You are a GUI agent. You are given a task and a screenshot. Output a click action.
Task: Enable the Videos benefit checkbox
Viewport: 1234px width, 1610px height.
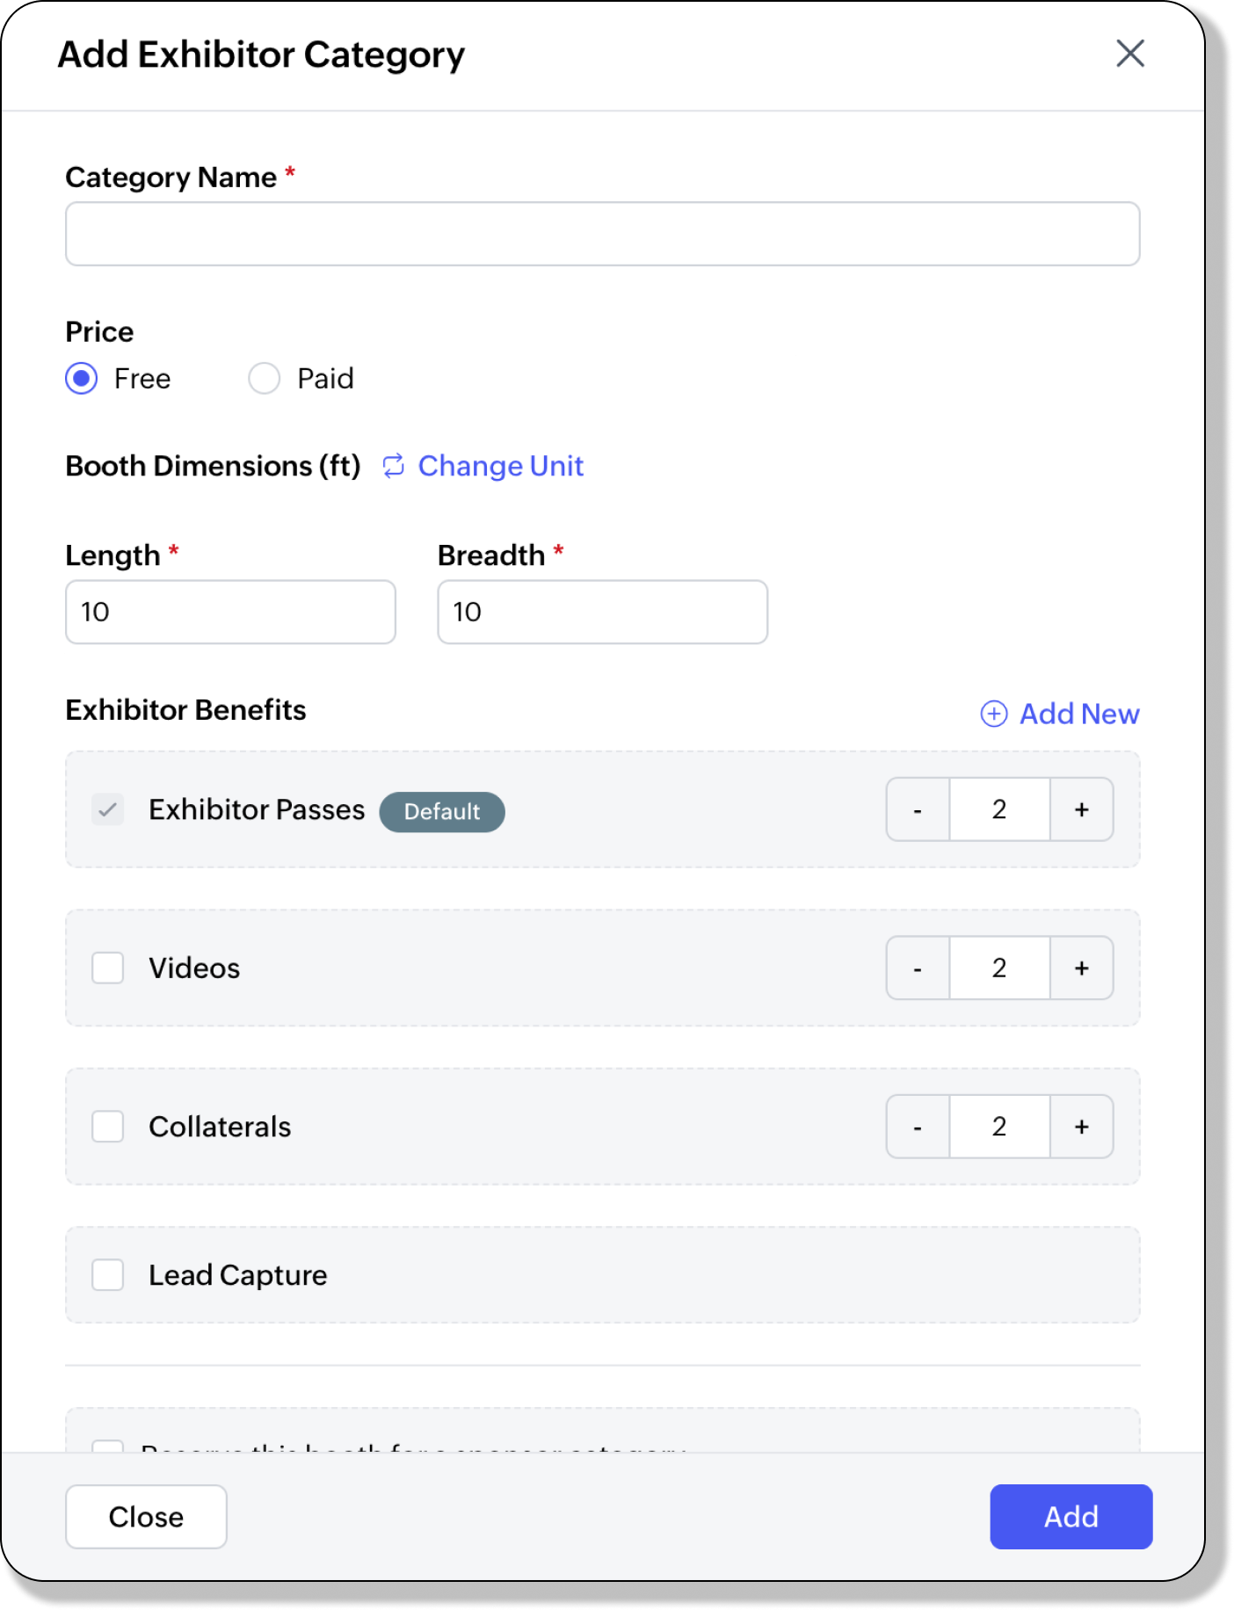(108, 968)
